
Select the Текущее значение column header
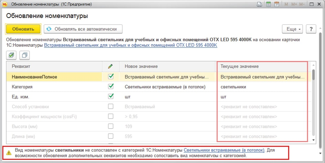point(262,66)
